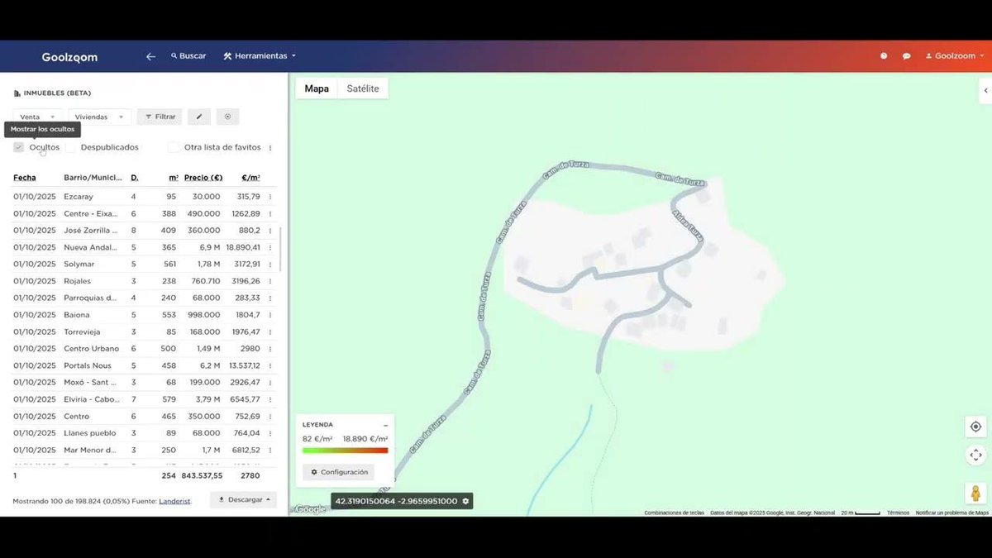The image size is (992, 558).
Task: Open row menu for Ezcaray listing
Action: (270, 197)
